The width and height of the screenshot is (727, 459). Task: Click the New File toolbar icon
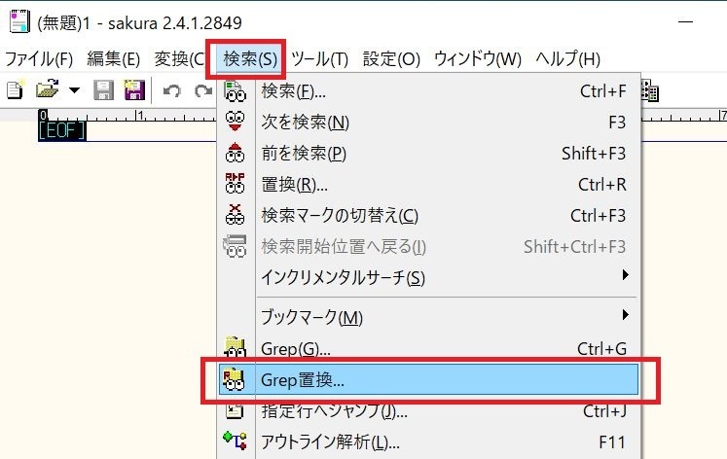click(x=15, y=91)
